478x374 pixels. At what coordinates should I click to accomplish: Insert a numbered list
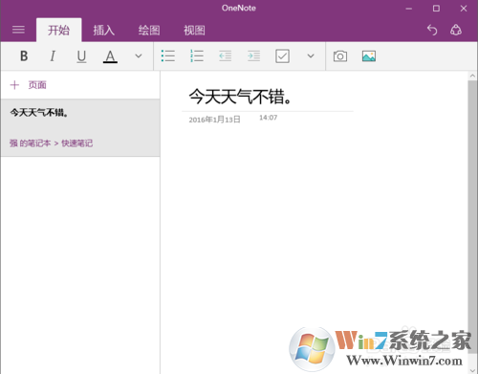point(197,55)
